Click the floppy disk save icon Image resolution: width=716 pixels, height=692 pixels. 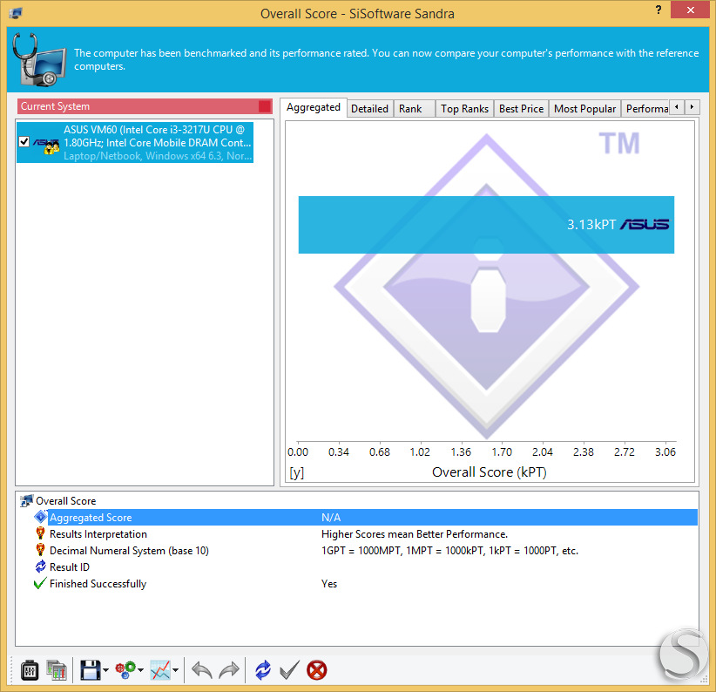90,670
